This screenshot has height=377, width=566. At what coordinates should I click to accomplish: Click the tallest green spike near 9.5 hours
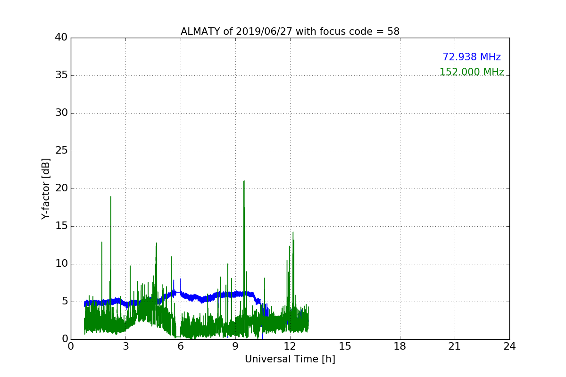244,181
